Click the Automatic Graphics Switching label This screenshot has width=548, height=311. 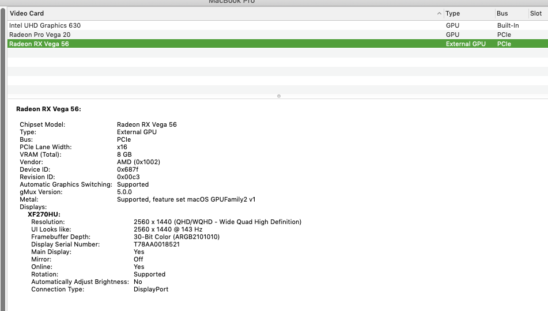click(x=66, y=184)
